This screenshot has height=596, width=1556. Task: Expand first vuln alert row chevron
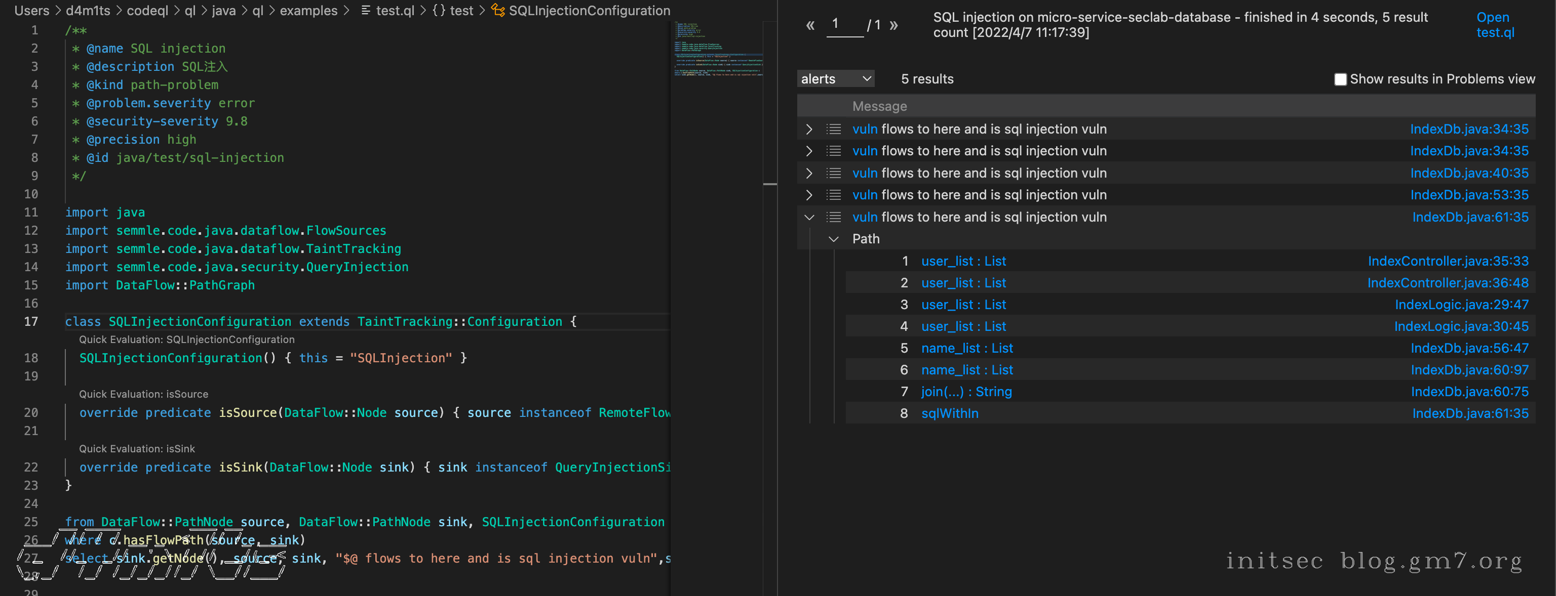pyautogui.click(x=809, y=129)
